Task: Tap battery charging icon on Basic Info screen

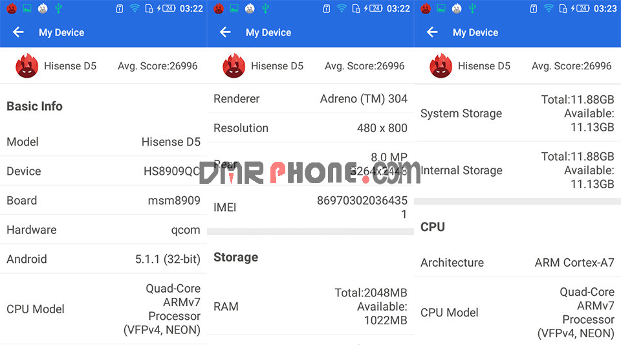Action: 166,8
